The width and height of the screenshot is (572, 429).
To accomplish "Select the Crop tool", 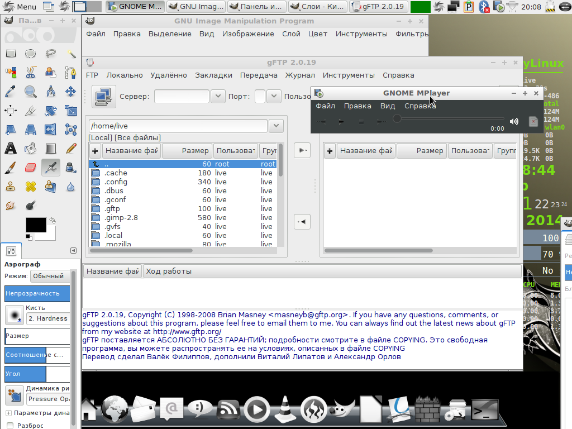I will (x=30, y=110).
